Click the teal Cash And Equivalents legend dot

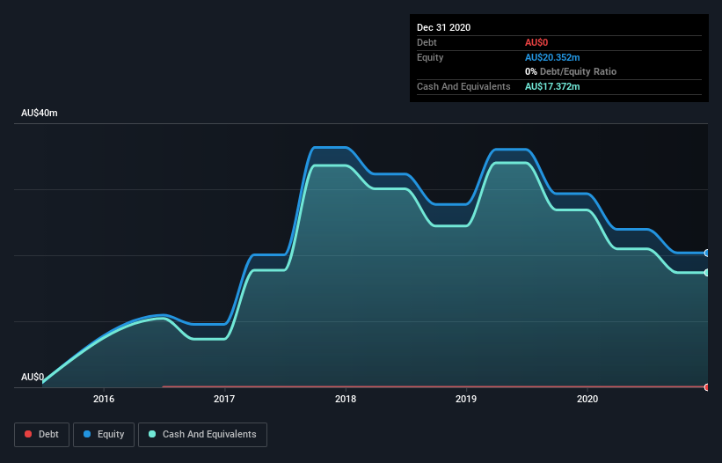click(152, 434)
